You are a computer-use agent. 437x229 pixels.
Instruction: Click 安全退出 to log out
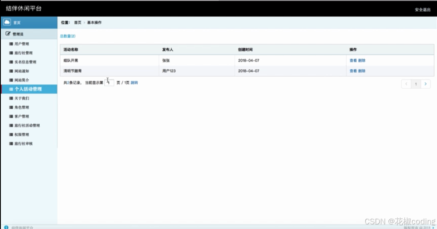tap(422, 10)
